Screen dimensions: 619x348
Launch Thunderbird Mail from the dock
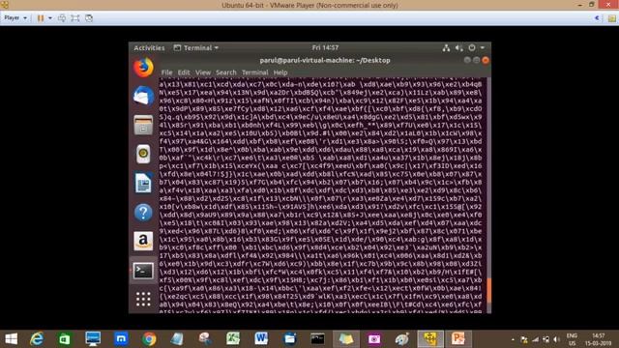143,96
